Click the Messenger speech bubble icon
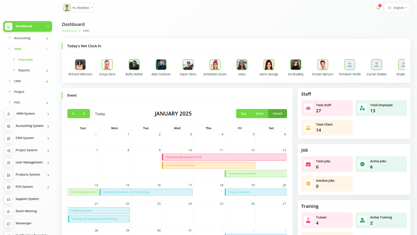Image resolution: width=417 pixels, height=235 pixels. 8,224
